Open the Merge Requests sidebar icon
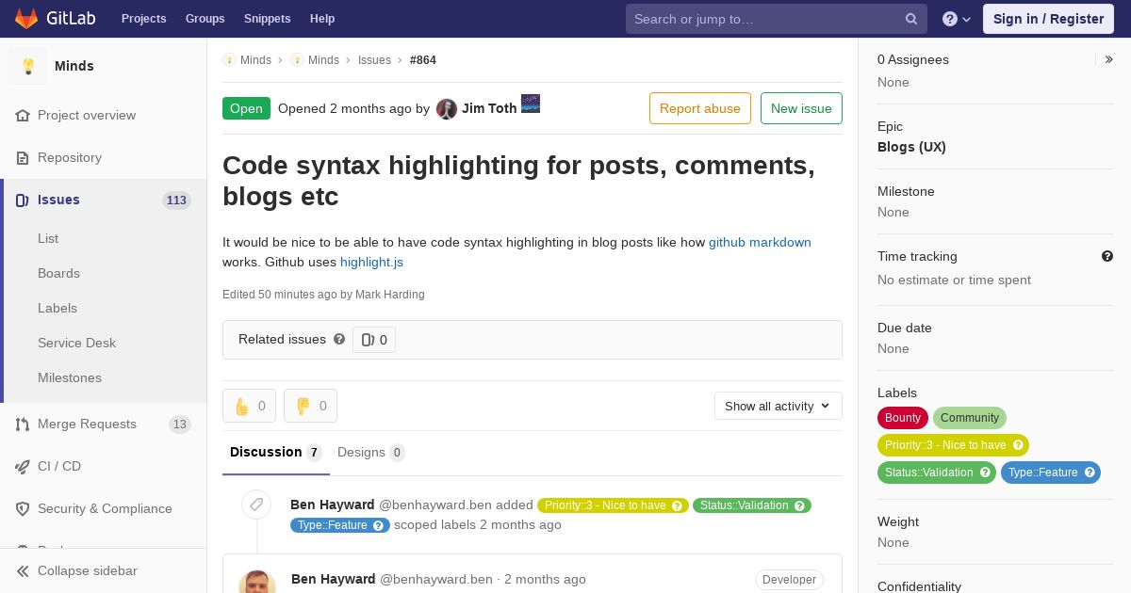Viewport: 1131px width, 593px height. coord(23,425)
